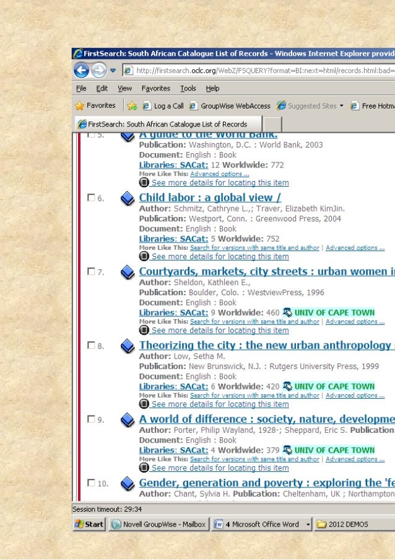Click the details icon under A world of difference
Viewport: 395px width, 560px height.
click(144, 468)
